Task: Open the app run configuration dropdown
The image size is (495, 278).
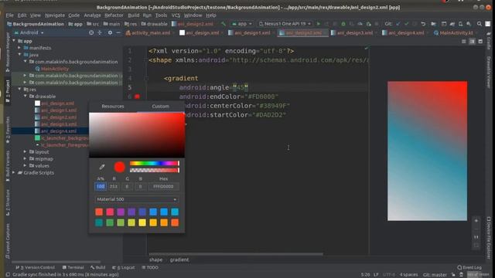Action: [x=242, y=24]
